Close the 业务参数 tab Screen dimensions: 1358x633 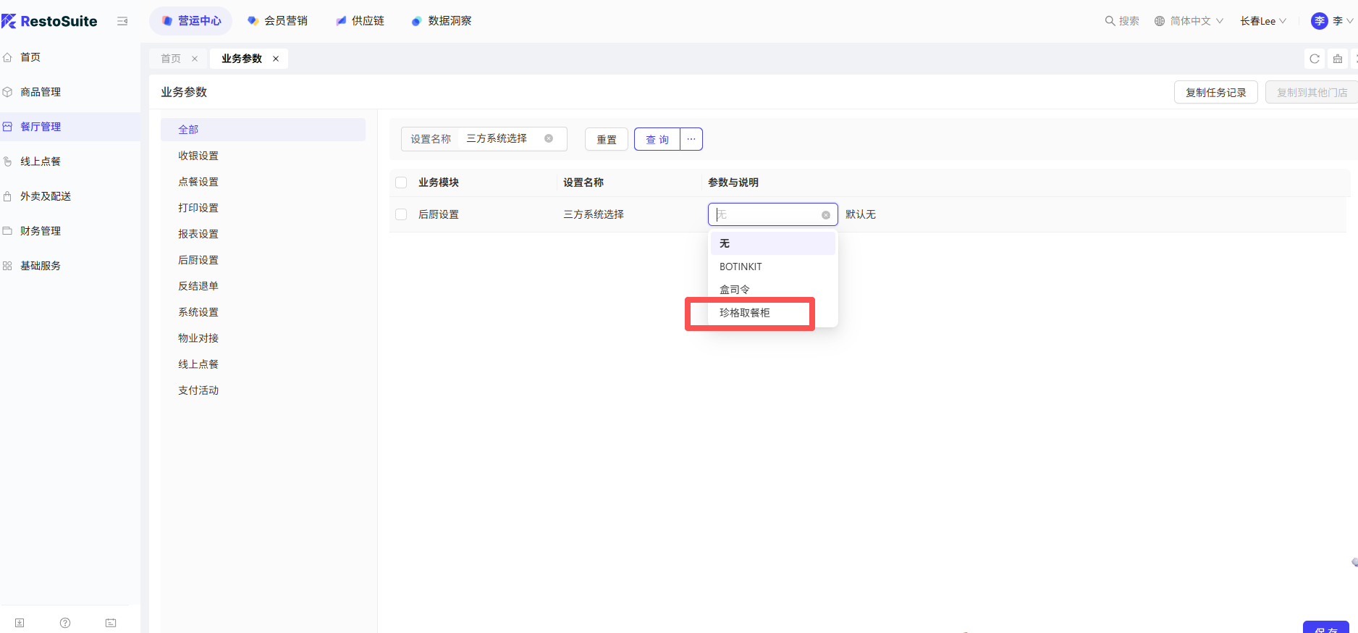point(276,59)
